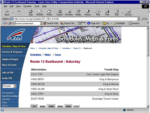Viewport: 150px width, 113px height.
Task: Open the Back button history dropdown arrow
Action: 13,13
